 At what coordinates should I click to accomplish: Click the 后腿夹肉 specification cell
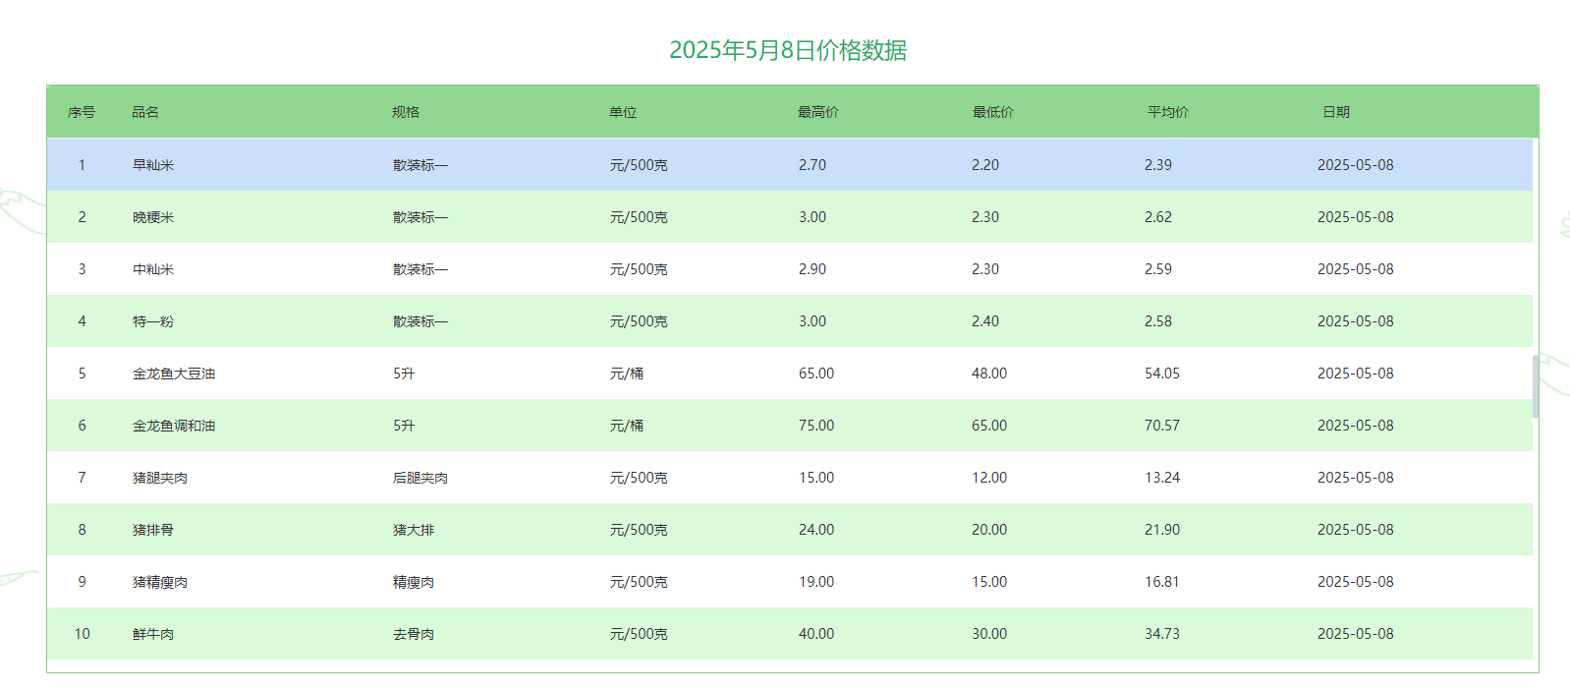tap(421, 478)
